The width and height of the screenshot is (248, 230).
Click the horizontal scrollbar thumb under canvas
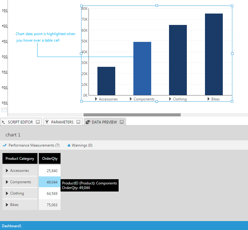point(134,115)
